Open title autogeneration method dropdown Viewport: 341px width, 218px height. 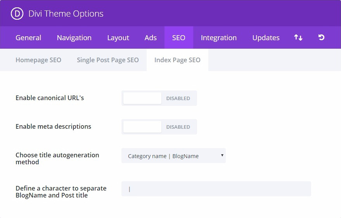coord(173,156)
